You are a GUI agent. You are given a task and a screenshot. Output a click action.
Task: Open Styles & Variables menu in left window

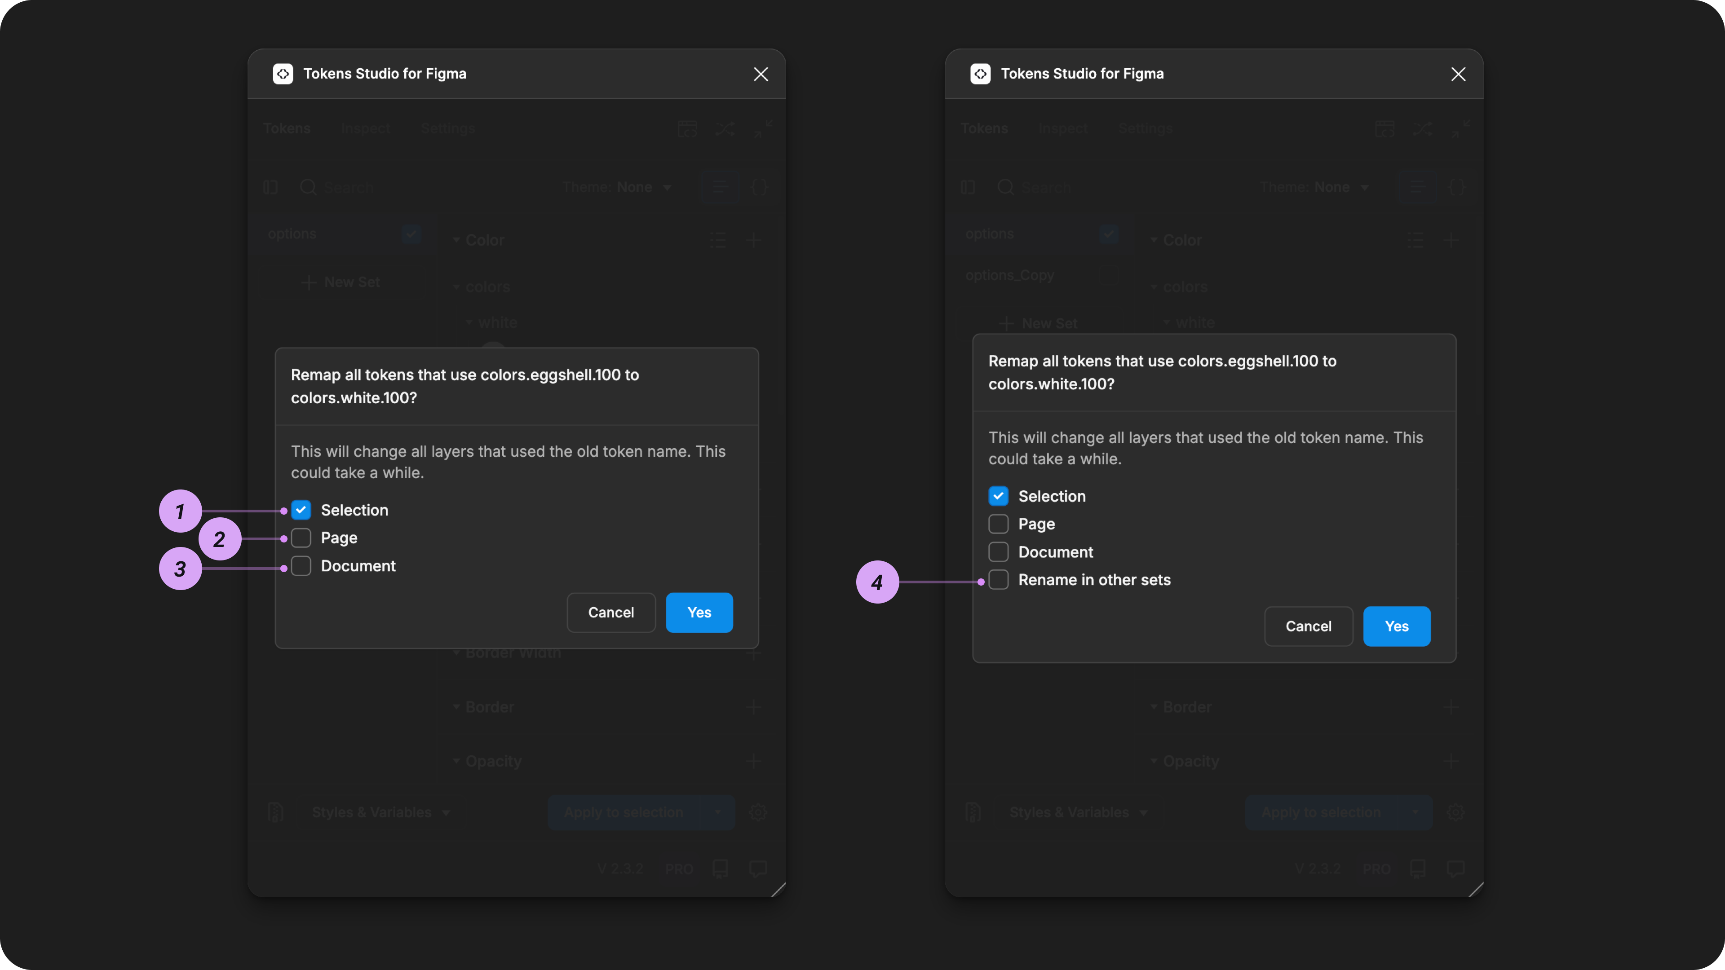click(380, 813)
